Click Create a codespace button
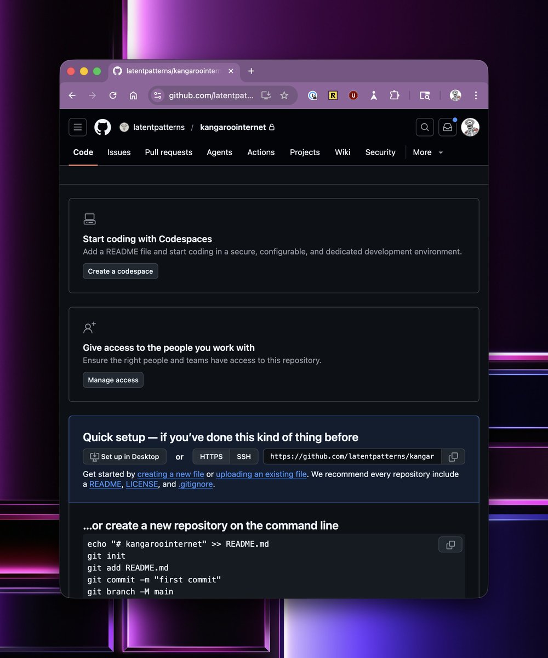Screen dimensions: 548x658 (x=121, y=271)
